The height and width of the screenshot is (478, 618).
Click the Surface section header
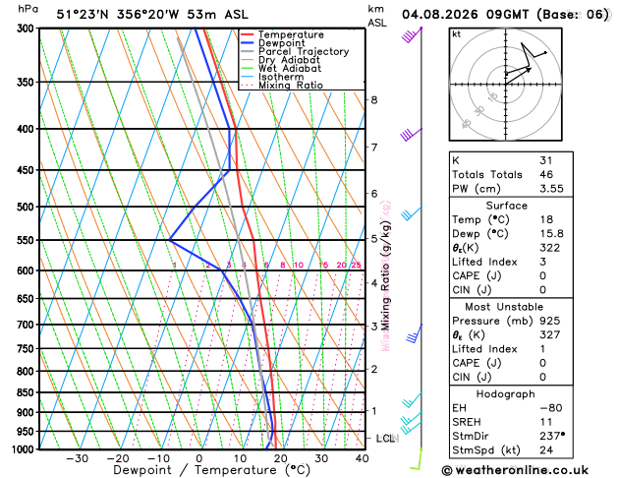(506, 206)
